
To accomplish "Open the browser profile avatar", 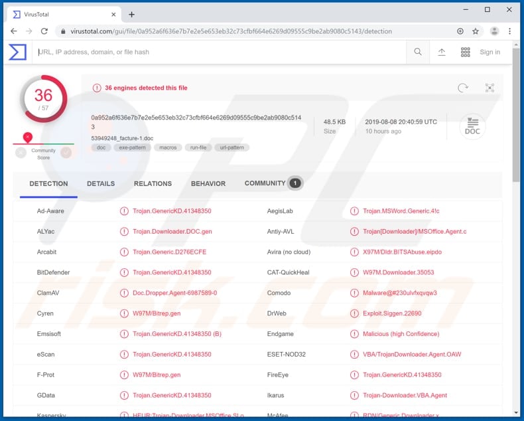I will pyautogui.click(x=494, y=31).
